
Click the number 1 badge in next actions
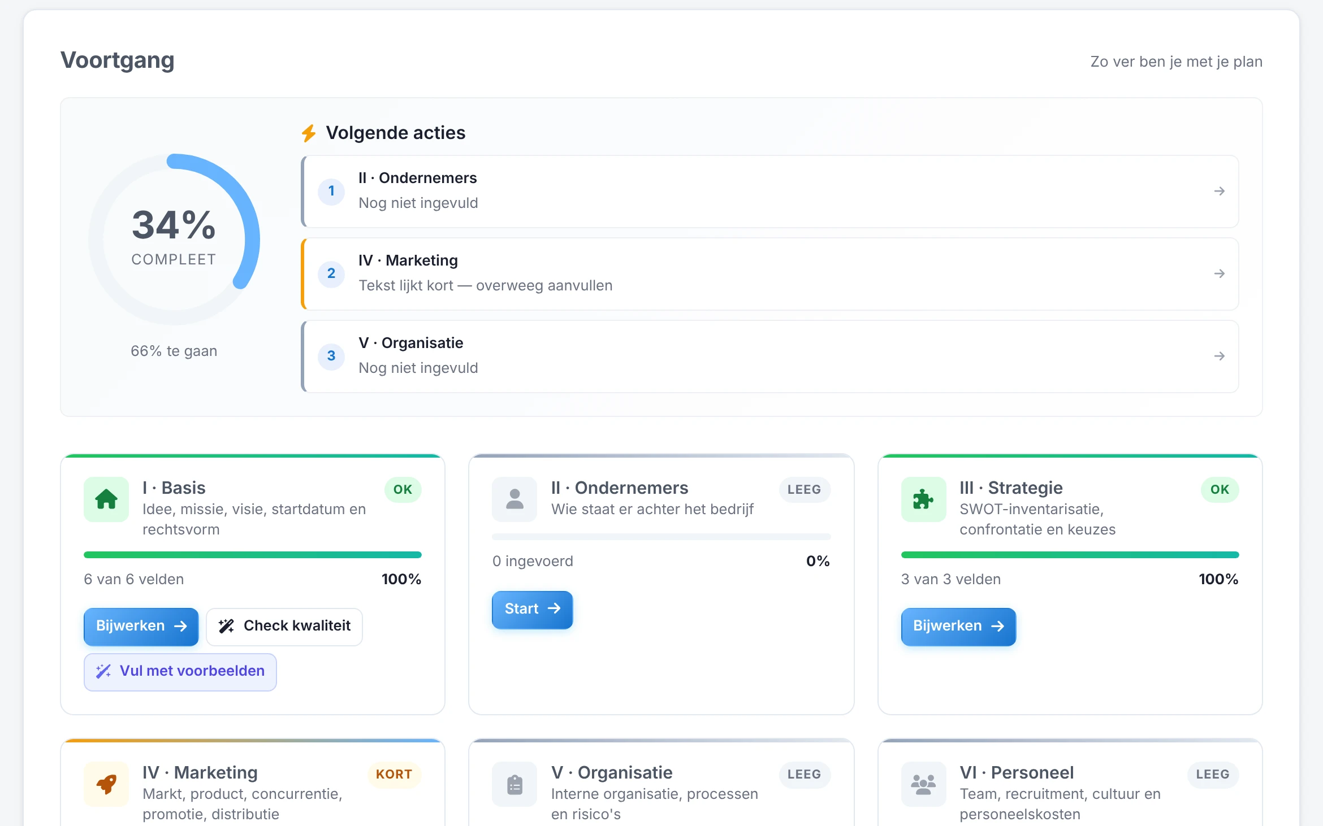point(331,192)
